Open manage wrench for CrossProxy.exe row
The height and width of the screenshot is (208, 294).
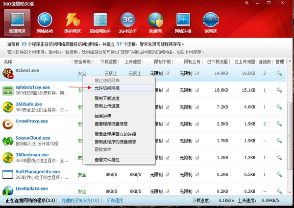click(279, 124)
